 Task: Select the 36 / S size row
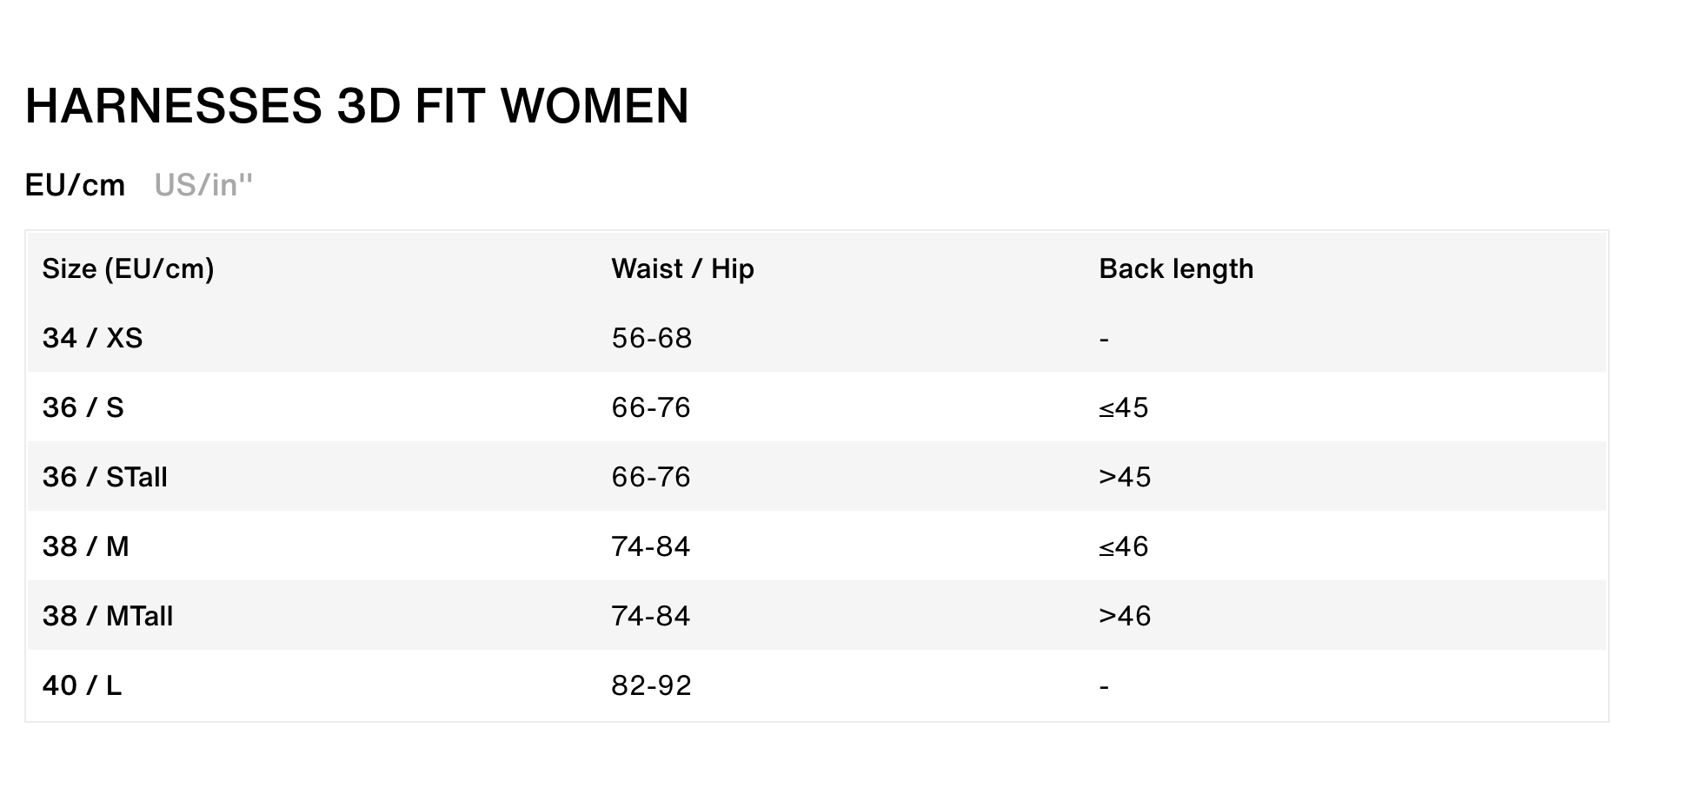click(817, 407)
